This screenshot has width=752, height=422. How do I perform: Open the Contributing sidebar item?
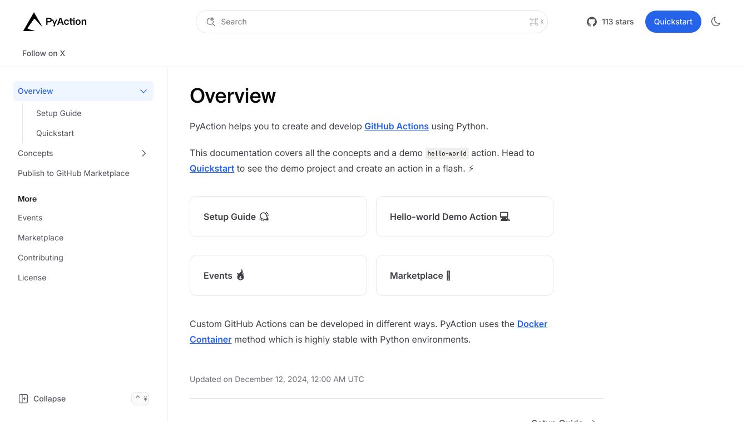(x=41, y=258)
